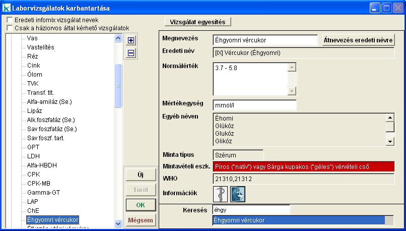Viewport: 406px width, 231px height.
Task: Click the minus icon to collapse tree
Action: pyautogui.click(x=130, y=52)
